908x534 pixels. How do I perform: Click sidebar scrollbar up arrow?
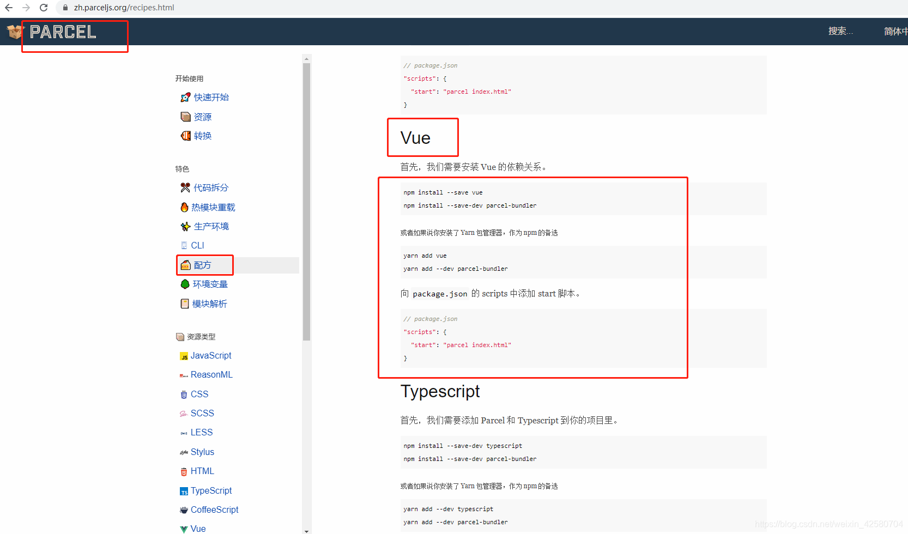click(x=307, y=59)
